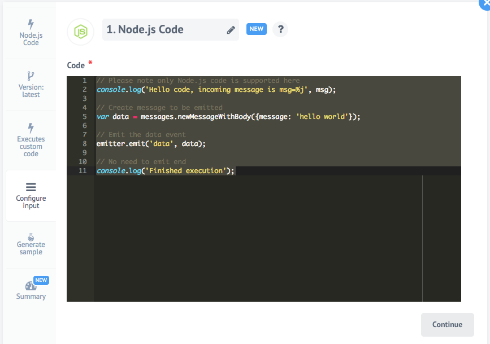Click the gauge icon above Summary

[31, 286]
